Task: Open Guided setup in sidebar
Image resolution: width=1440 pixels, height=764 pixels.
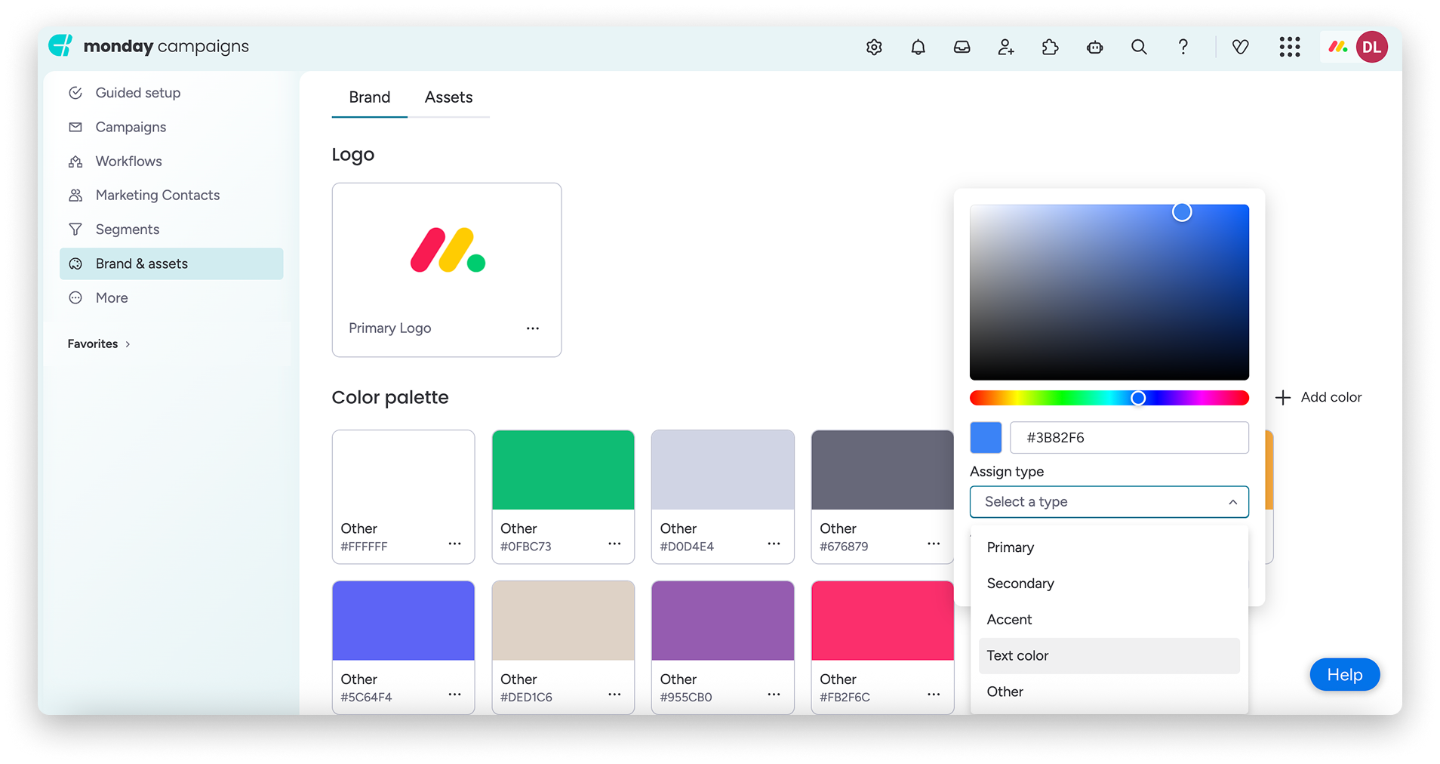Action: 171,93
